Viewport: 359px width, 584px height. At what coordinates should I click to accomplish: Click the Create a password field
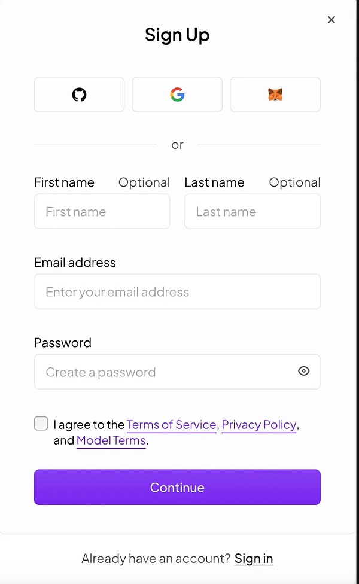point(177,372)
